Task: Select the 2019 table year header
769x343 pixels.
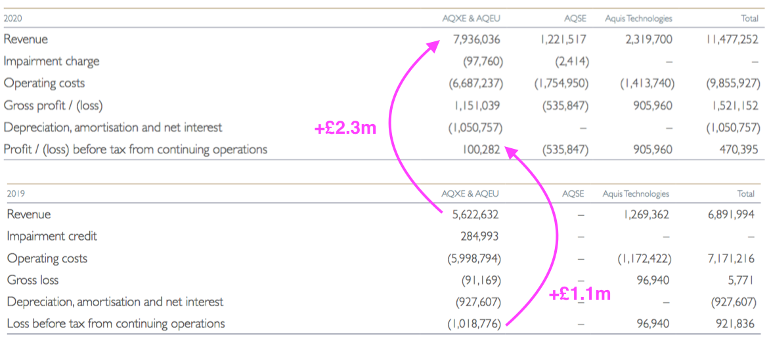Action: (x=16, y=193)
